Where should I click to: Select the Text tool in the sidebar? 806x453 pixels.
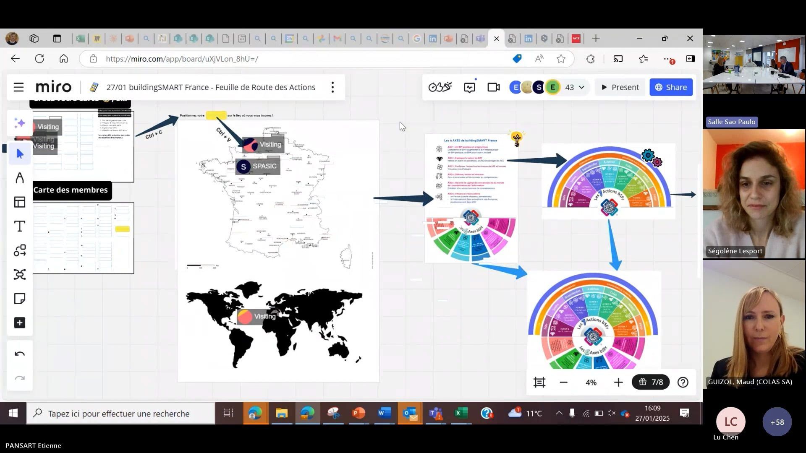click(x=20, y=226)
